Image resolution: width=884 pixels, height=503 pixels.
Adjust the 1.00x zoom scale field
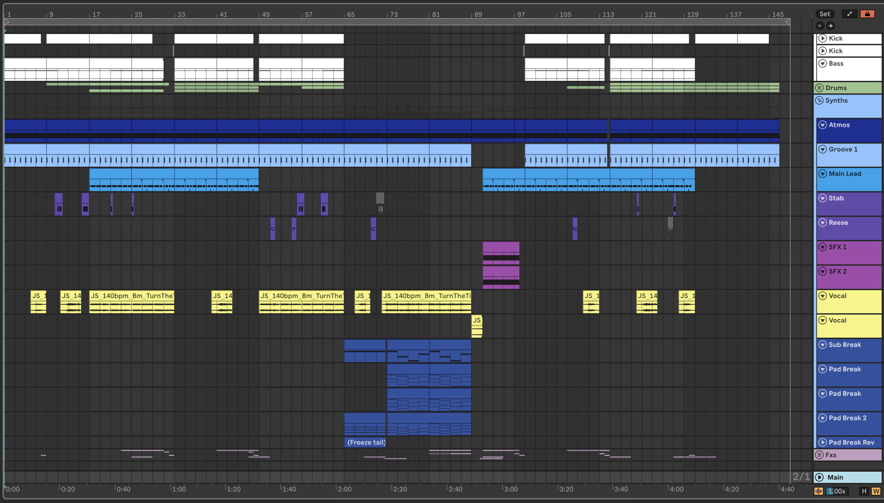(838, 491)
